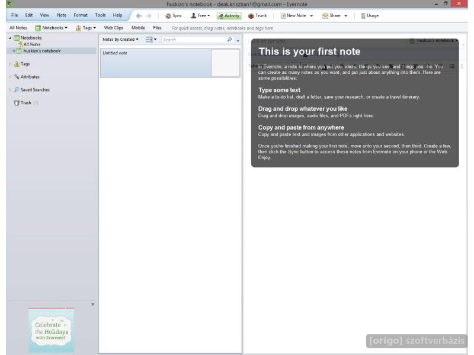Image resolution: width=474 pixels, height=355 pixels.
Task: Expand the New Note dropdown arrow
Action: (x=312, y=16)
